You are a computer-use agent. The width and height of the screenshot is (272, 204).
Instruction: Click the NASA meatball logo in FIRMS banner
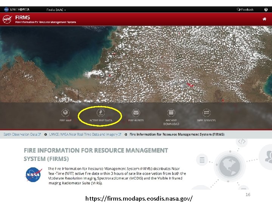pyautogui.click(x=7, y=19)
